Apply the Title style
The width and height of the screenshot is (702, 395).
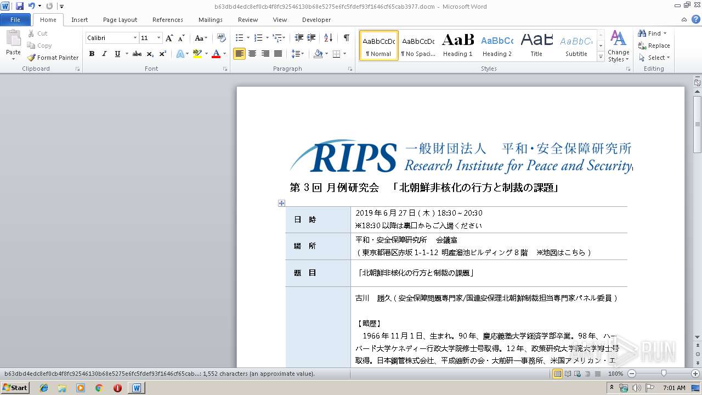pyautogui.click(x=536, y=46)
